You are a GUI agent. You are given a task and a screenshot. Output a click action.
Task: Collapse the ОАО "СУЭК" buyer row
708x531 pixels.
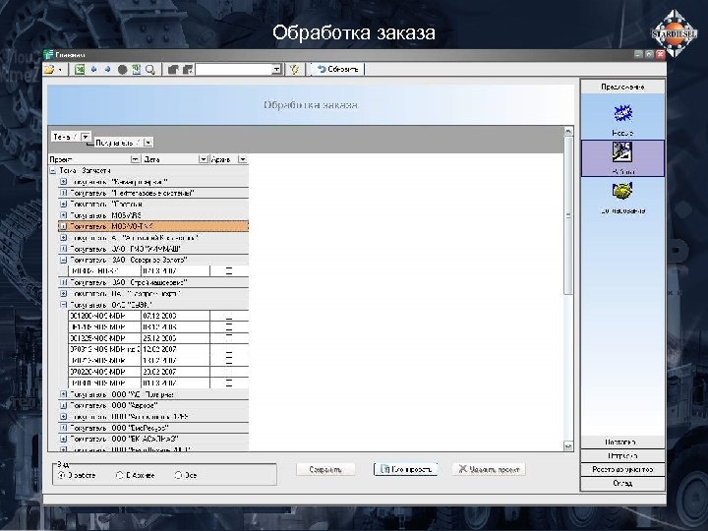coord(63,305)
